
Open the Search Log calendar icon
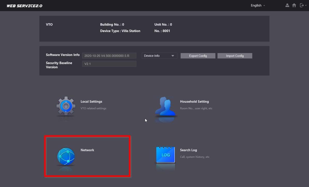166,154
